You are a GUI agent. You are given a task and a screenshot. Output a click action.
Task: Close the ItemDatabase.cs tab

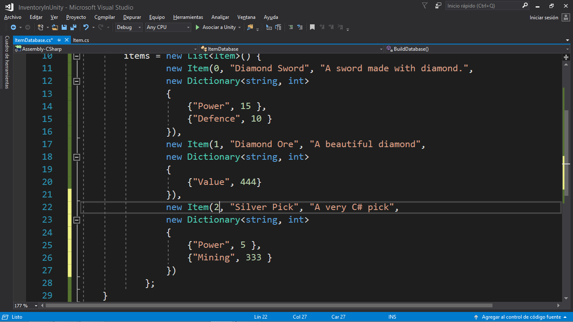click(x=66, y=40)
